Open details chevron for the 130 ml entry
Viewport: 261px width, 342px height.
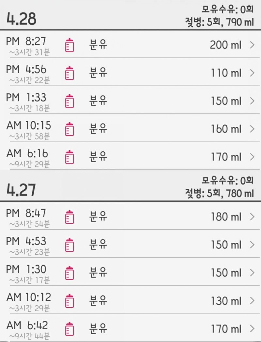point(252,301)
